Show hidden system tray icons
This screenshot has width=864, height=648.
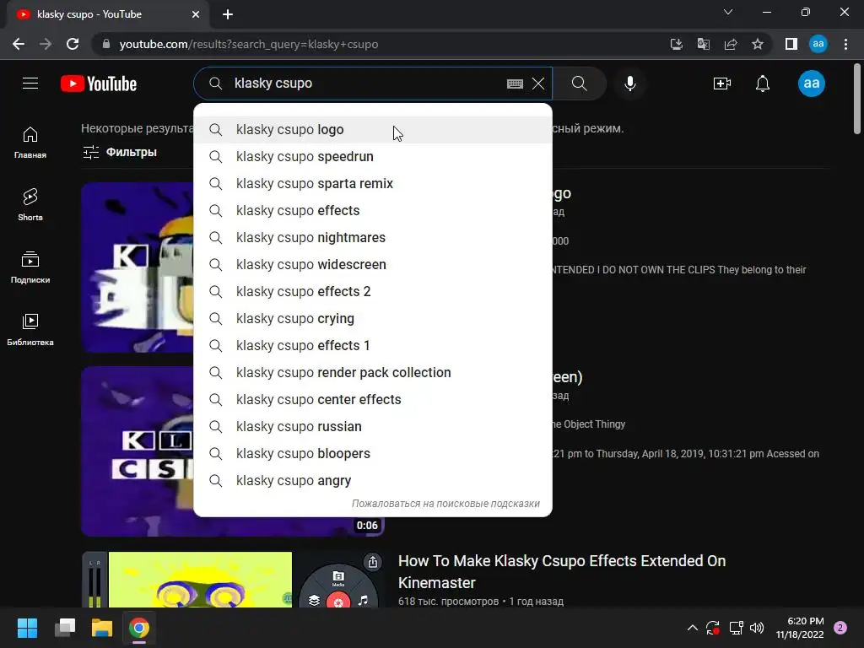693,628
